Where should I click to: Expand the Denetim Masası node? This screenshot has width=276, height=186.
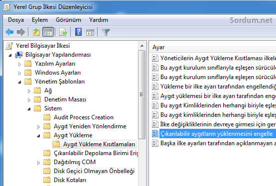pyautogui.click(x=29, y=100)
